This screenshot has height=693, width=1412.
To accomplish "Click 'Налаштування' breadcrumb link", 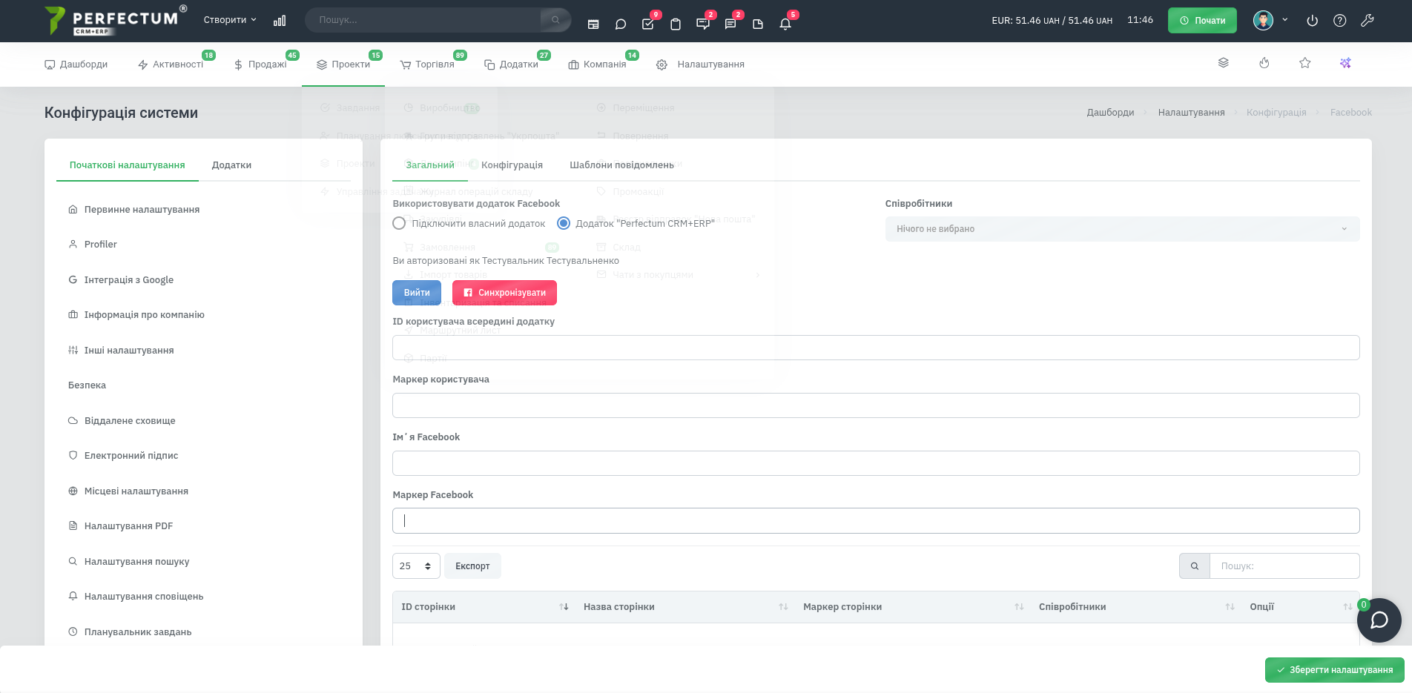I will click(x=1191, y=113).
